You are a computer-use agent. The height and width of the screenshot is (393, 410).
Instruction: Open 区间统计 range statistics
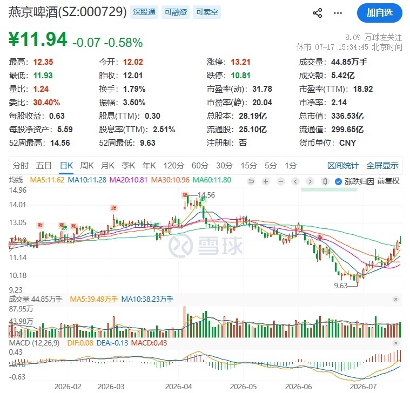pos(343,165)
